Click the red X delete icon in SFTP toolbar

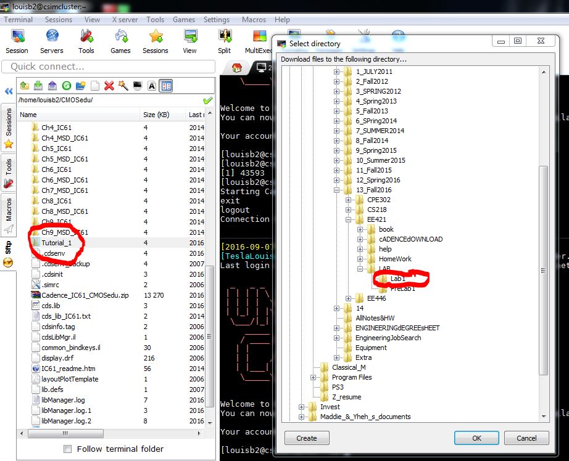(x=109, y=86)
